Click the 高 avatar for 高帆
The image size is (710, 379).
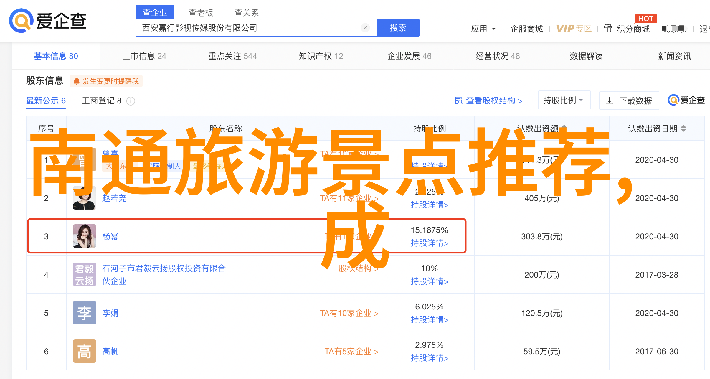pyautogui.click(x=85, y=351)
